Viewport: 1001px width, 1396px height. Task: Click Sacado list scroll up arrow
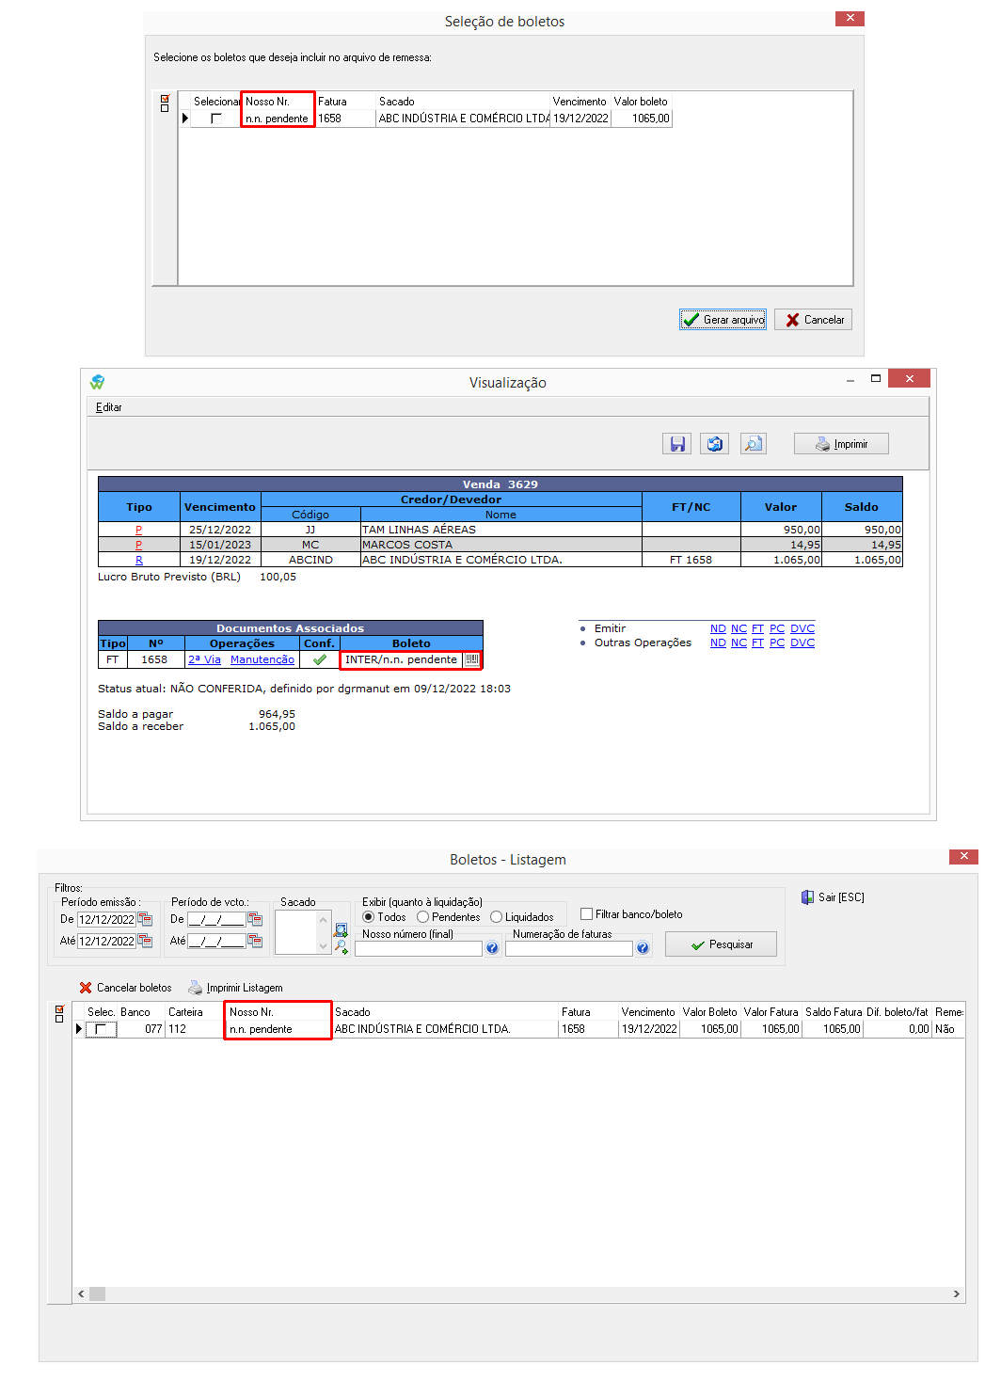[x=324, y=920]
